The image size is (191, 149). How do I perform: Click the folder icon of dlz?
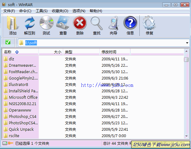click(x=5, y=59)
